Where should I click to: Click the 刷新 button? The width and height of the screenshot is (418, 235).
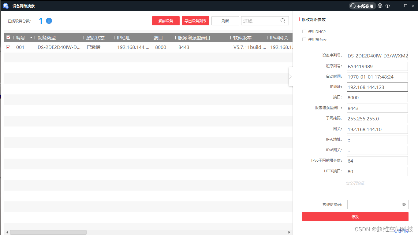(225, 21)
